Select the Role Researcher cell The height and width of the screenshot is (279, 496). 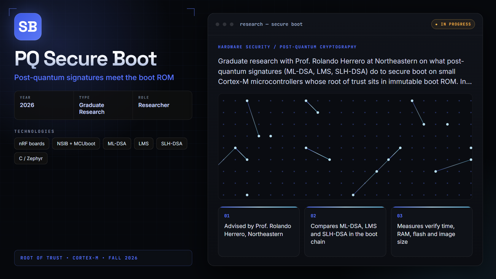click(x=162, y=105)
